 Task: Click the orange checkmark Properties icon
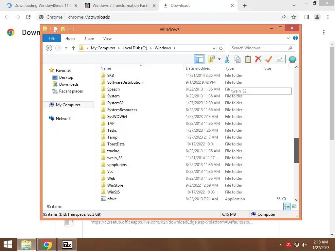click(x=269, y=59)
